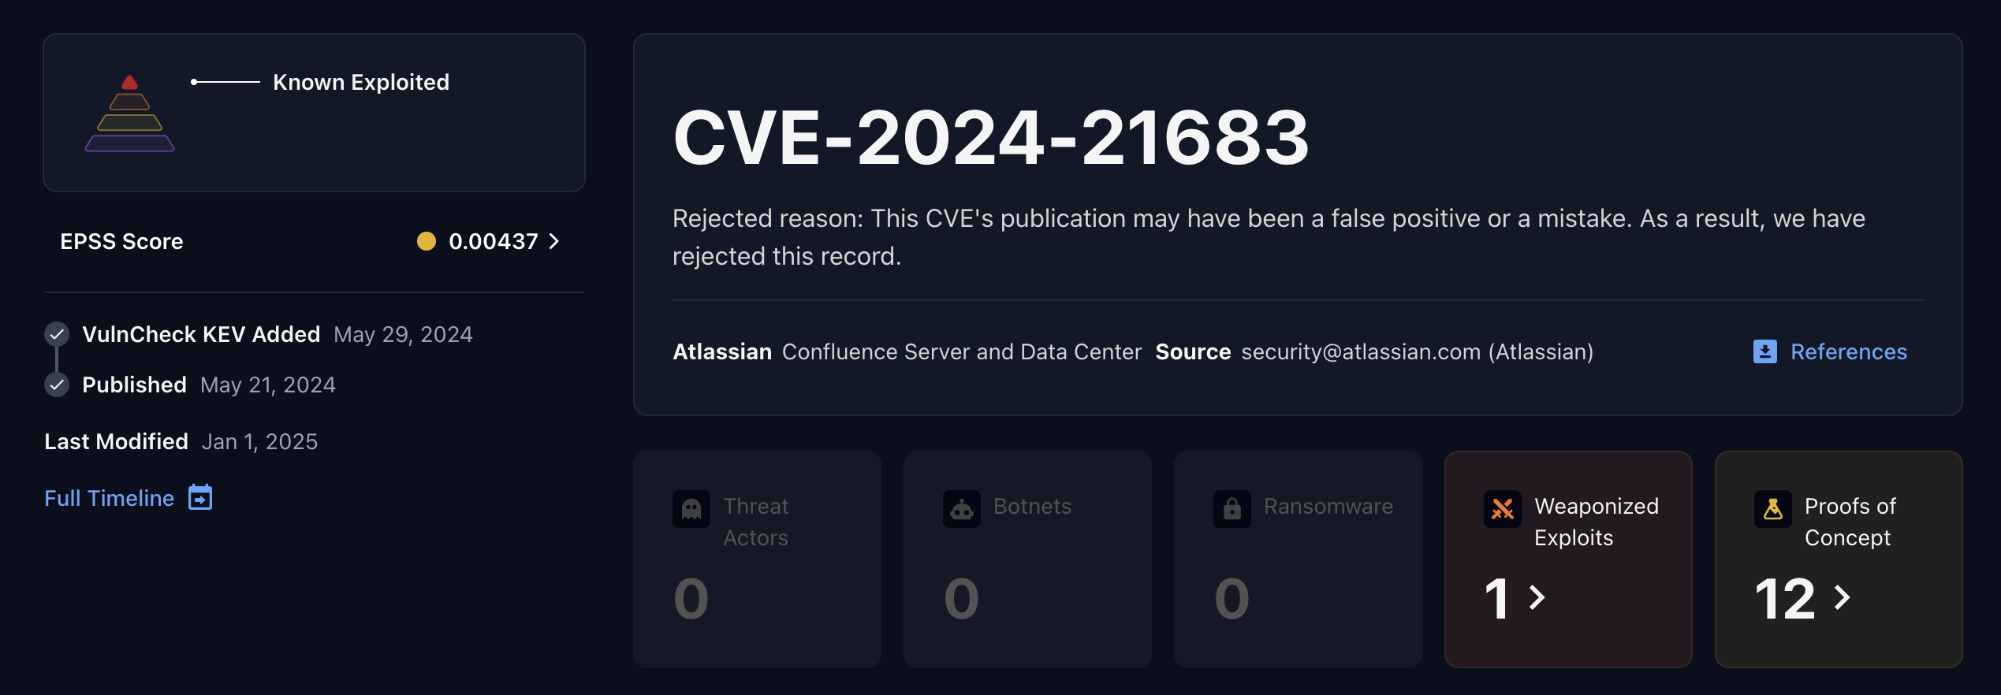Expand the Proofs of Concept count chevron
This screenshot has height=695, width=2001.
click(1843, 597)
